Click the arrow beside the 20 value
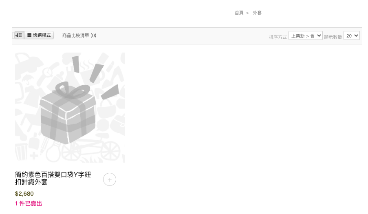This screenshot has height=214, width=368. click(x=356, y=36)
